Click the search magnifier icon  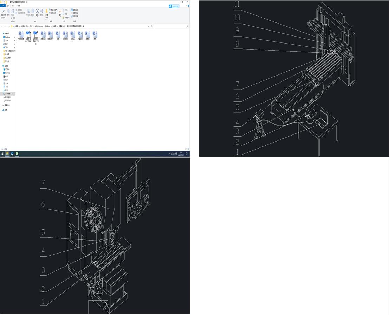187,26
